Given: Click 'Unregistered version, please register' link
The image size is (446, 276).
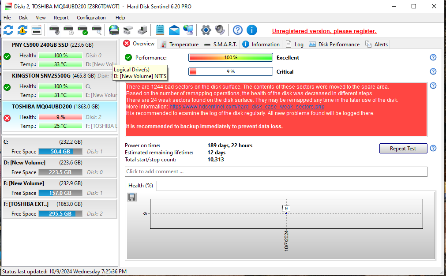Looking at the screenshot, I should [324, 31].
